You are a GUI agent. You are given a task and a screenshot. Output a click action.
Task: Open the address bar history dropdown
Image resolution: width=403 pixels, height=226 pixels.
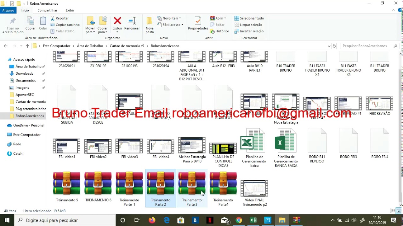[x=329, y=46]
